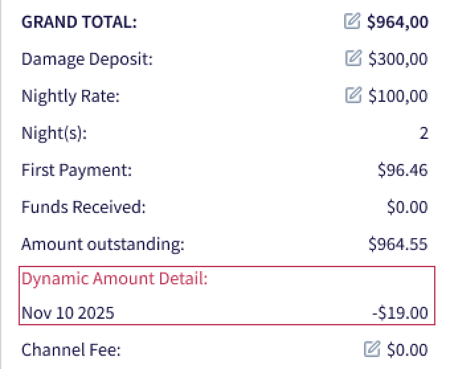Viewport: 450px width, 369px height.
Task: Click the Night(s) label
Action: click(54, 133)
